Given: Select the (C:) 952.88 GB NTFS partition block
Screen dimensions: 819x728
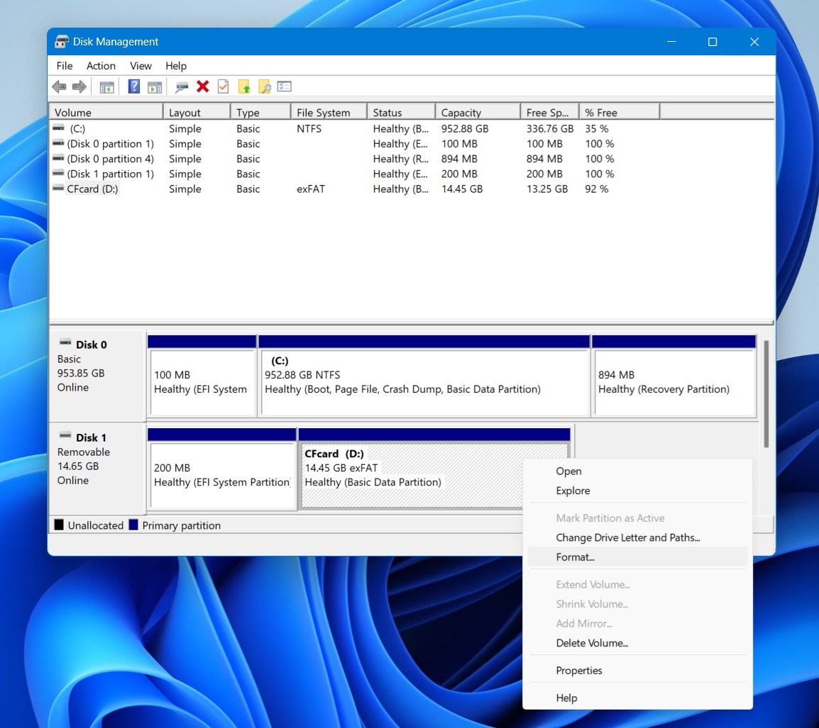Looking at the screenshot, I should click(424, 376).
